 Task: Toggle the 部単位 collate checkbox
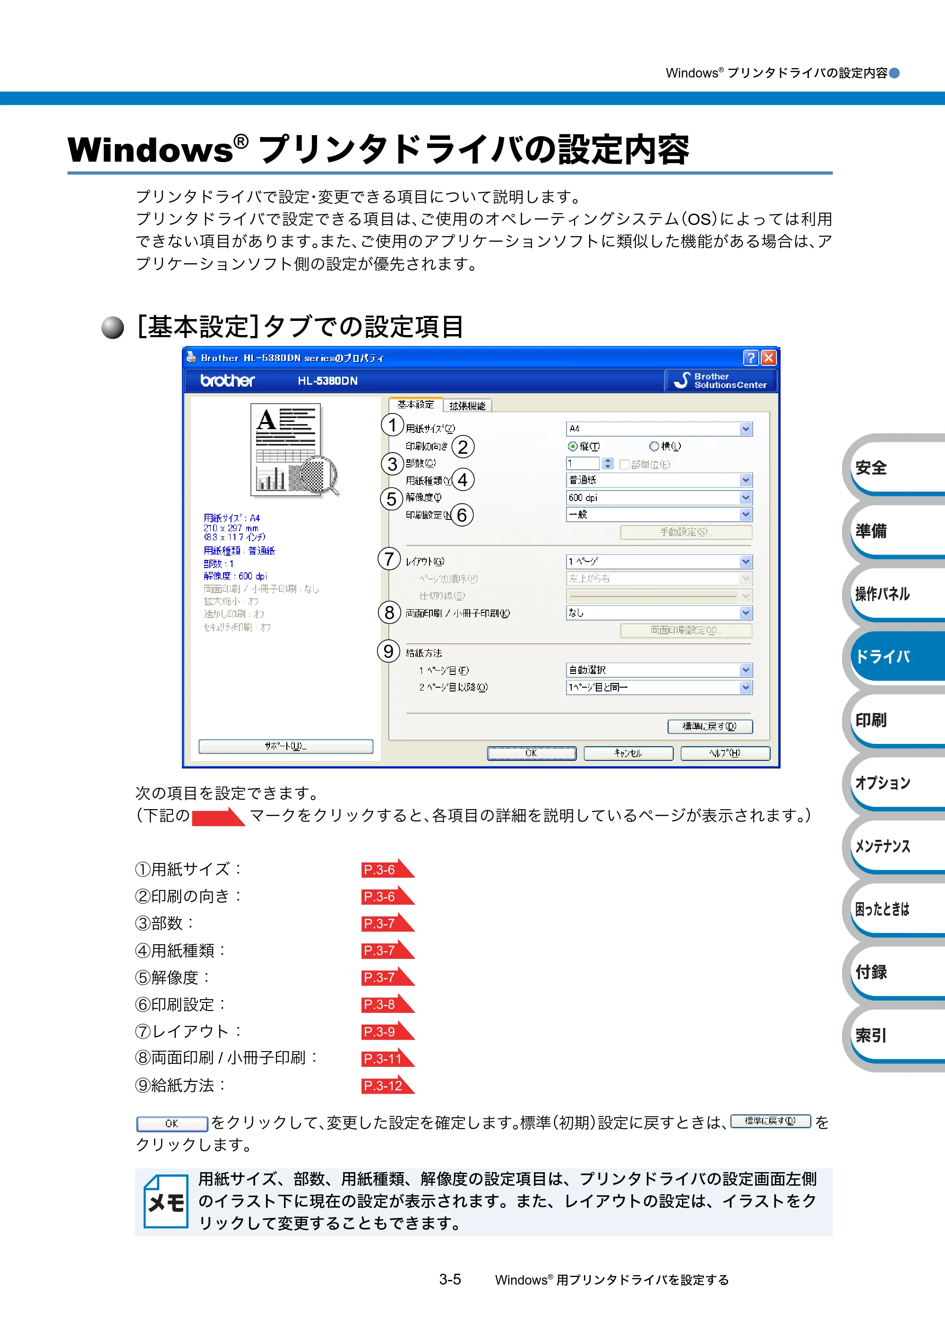(625, 465)
